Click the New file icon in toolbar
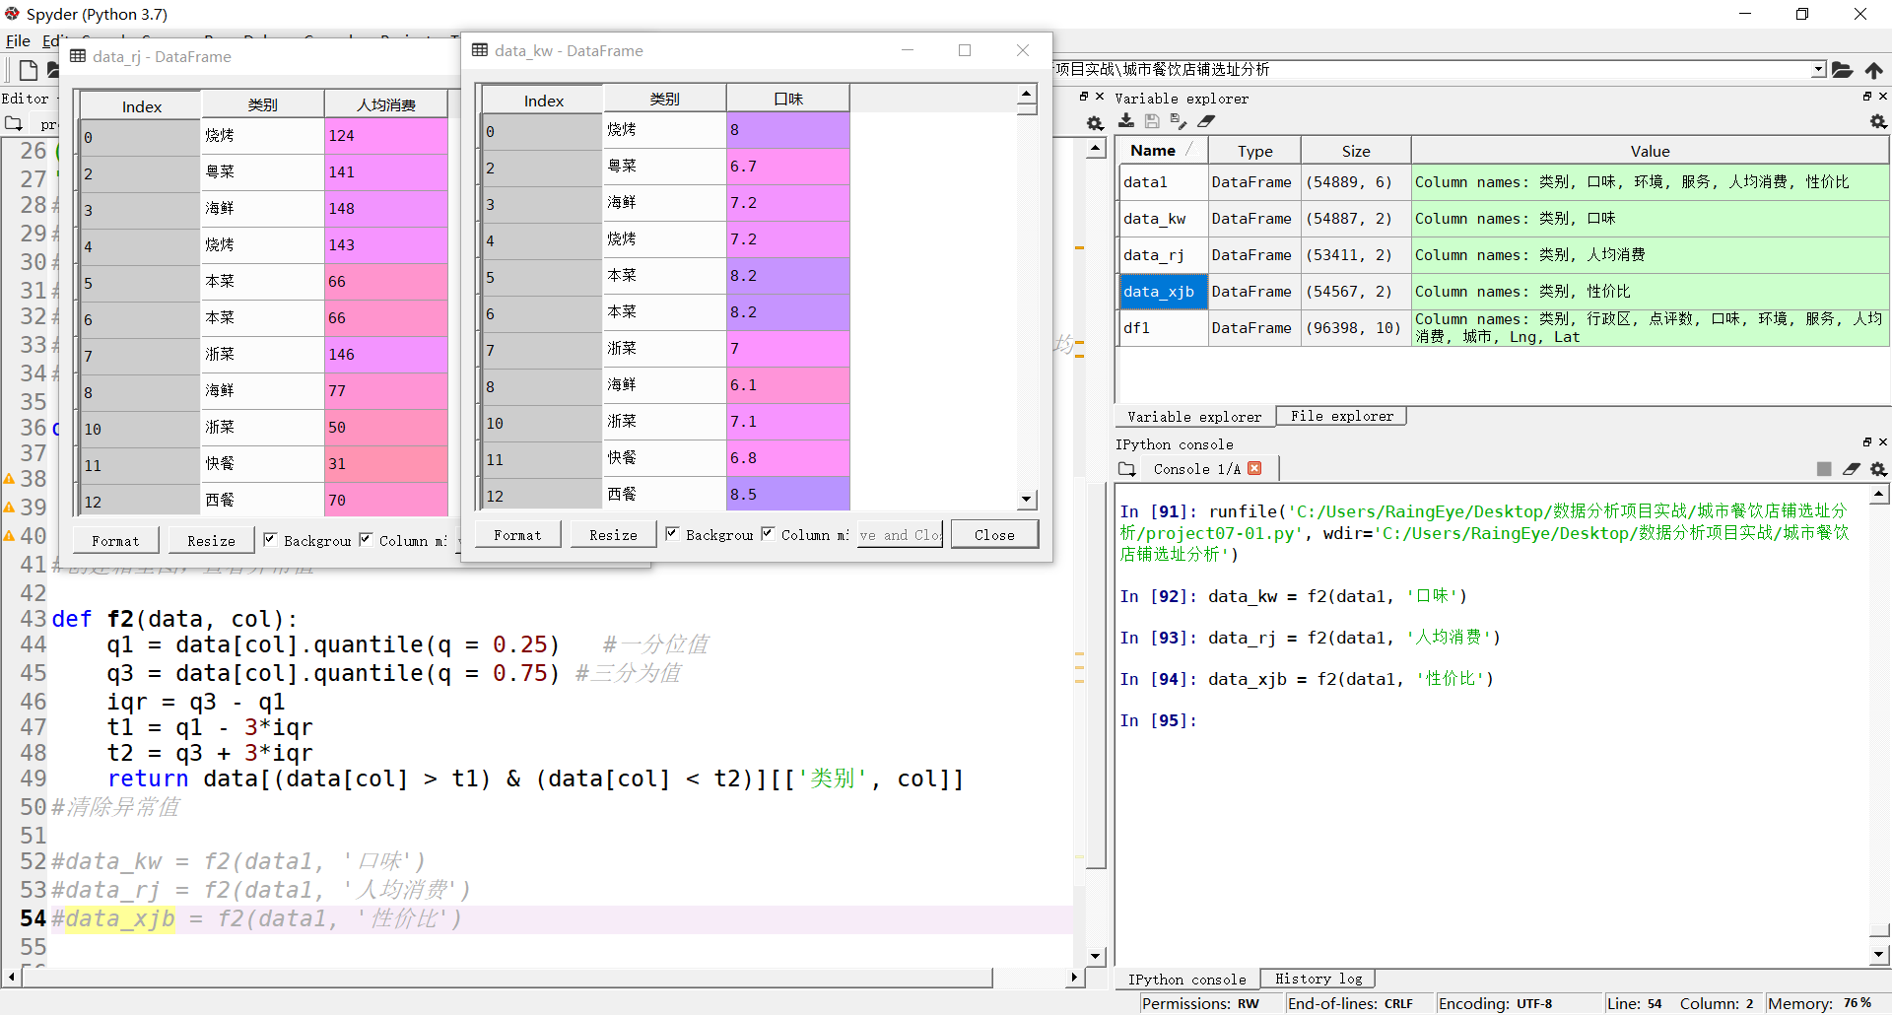1892x1015 pixels. coord(29,70)
